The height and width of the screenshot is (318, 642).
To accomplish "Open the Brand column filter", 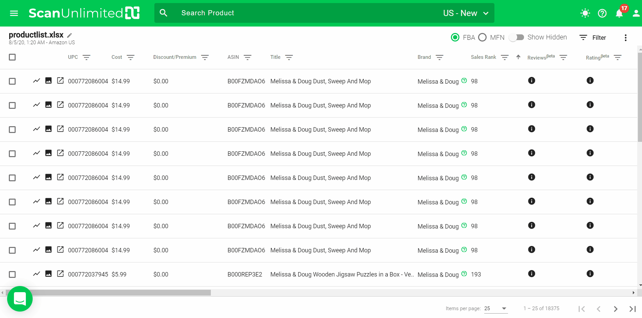I will [x=439, y=57].
